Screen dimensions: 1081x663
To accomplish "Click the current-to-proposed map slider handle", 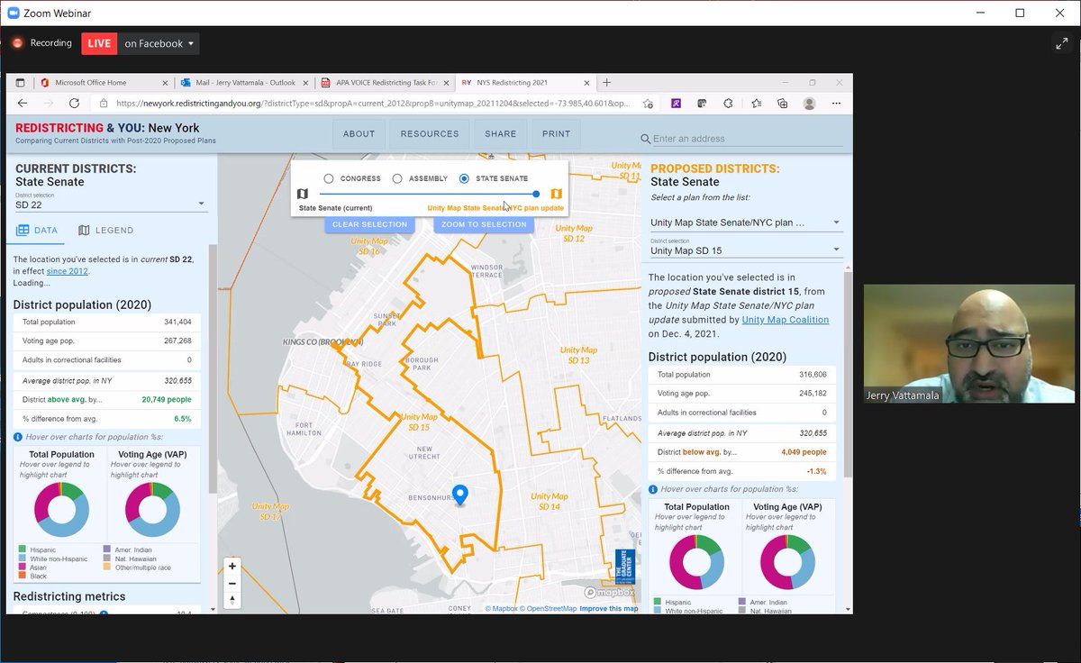I will click(536, 194).
